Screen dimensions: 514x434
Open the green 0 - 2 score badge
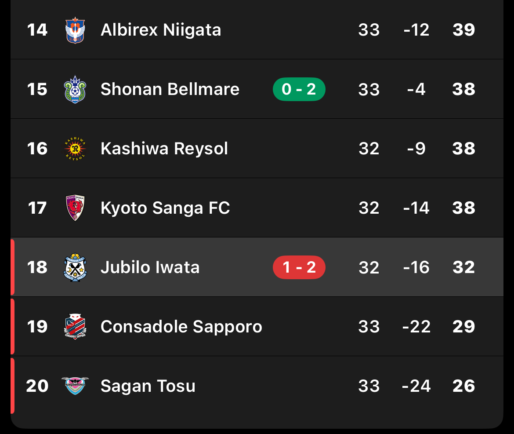[299, 90]
